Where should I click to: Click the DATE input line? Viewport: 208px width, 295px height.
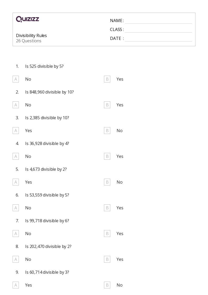[158, 39]
